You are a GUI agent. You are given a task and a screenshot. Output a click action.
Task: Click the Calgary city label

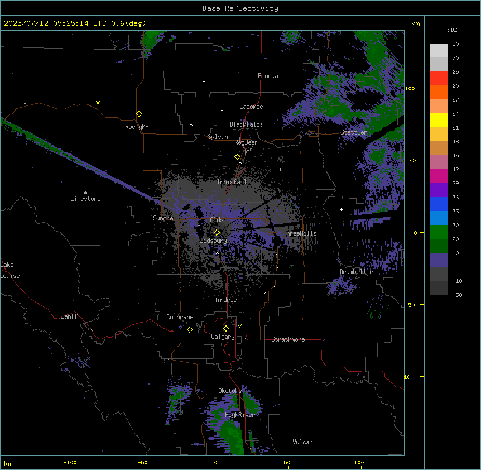tap(223, 337)
